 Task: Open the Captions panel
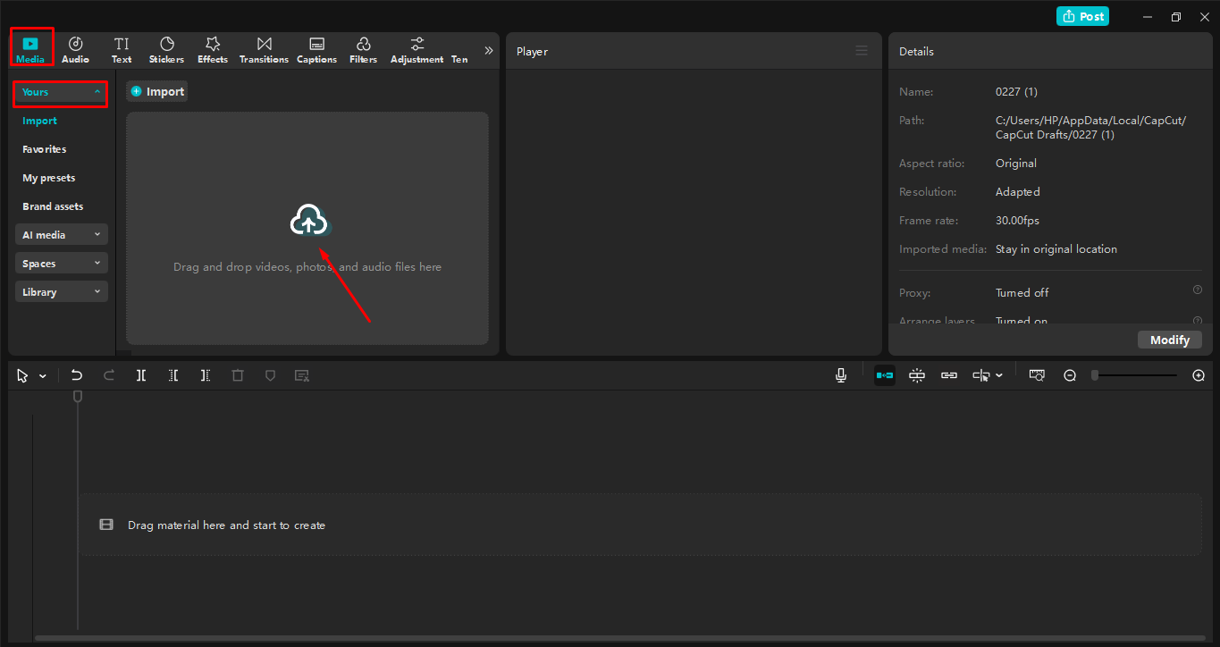coord(316,49)
